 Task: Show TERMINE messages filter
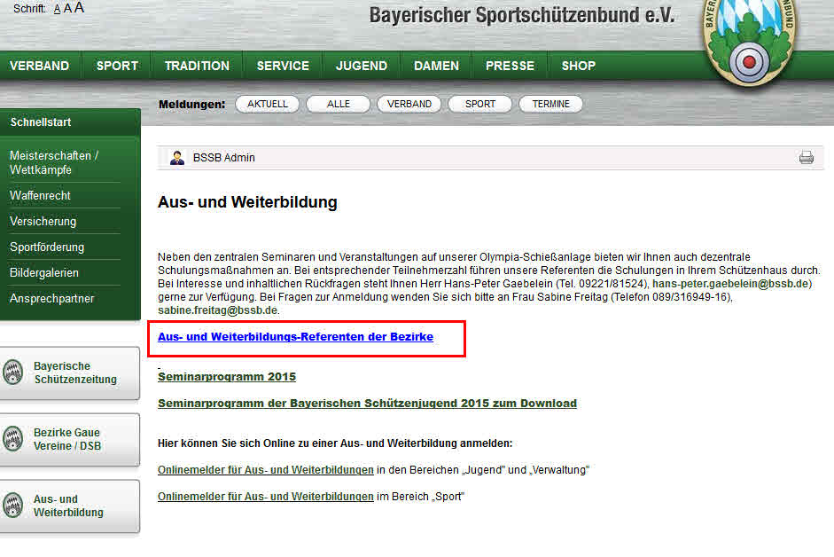tap(550, 104)
